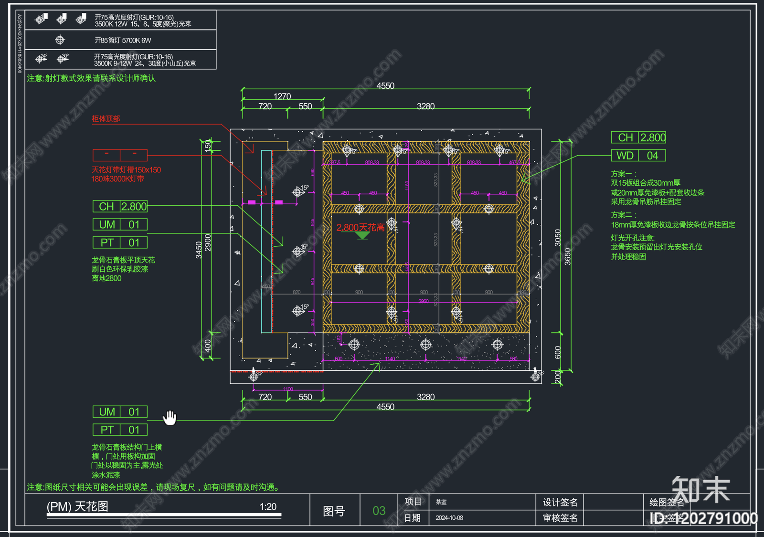
Task: Select the red 2.800天花高 label
Action: tap(361, 227)
